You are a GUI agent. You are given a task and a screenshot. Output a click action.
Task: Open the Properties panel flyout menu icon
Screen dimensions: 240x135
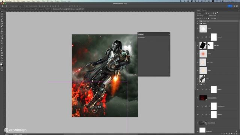(x=169, y=34)
